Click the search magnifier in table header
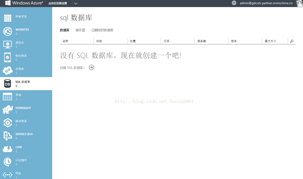The image size is (303, 179). (292, 41)
